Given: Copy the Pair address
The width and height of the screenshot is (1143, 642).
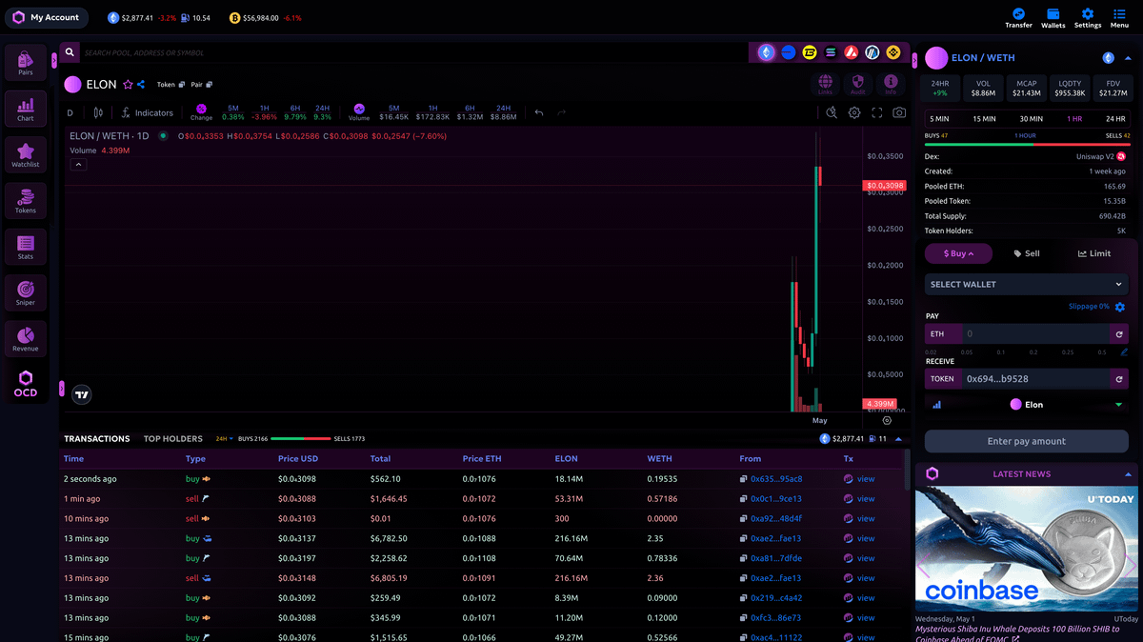Looking at the screenshot, I should coord(209,85).
